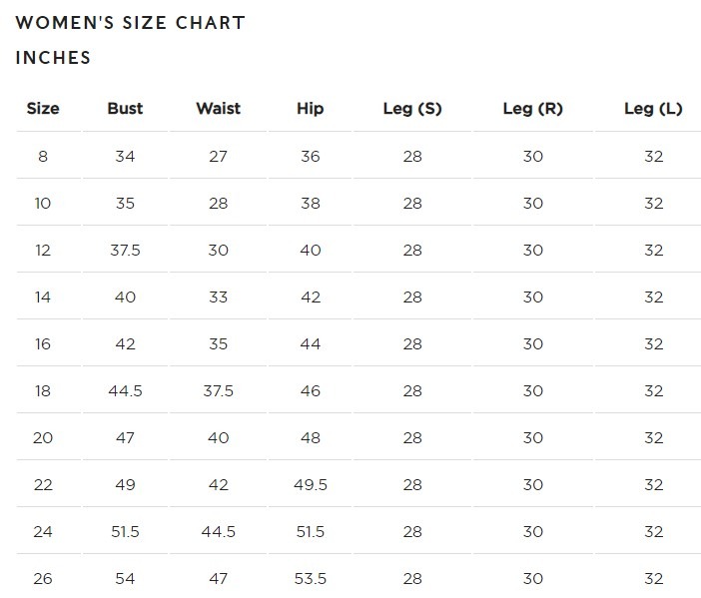
Task: Select the size 18 row label
Action: tap(43, 391)
